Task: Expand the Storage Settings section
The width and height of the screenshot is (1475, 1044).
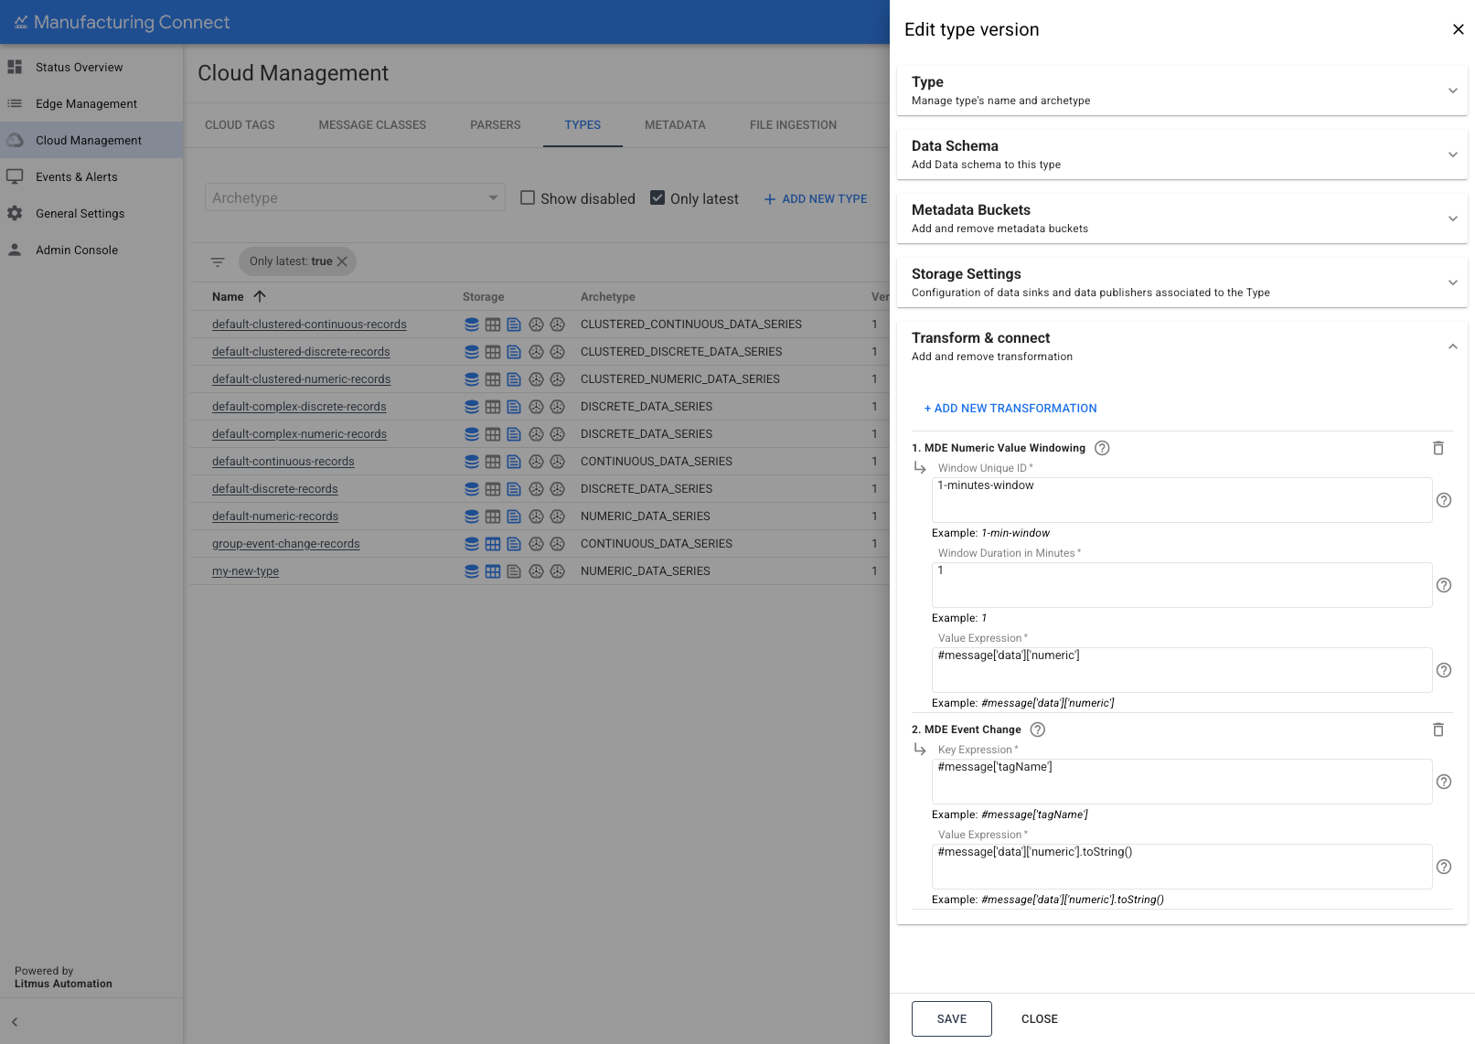Action: (x=1452, y=282)
